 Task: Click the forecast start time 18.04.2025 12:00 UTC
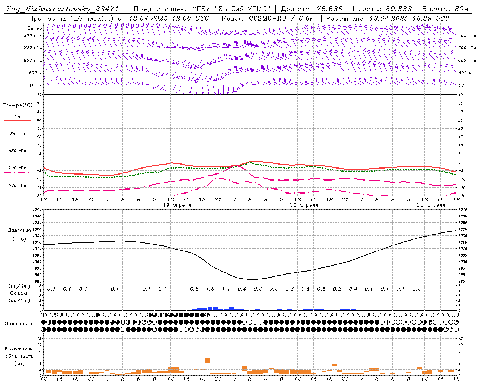coord(169,18)
